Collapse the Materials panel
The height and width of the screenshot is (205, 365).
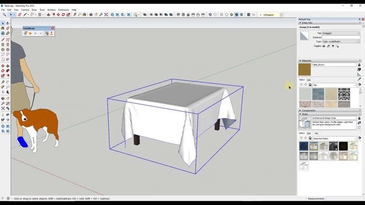(x=301, y=61)
